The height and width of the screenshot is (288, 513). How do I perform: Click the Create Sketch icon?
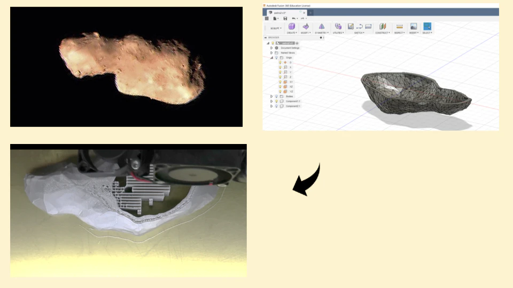point(351,27)
